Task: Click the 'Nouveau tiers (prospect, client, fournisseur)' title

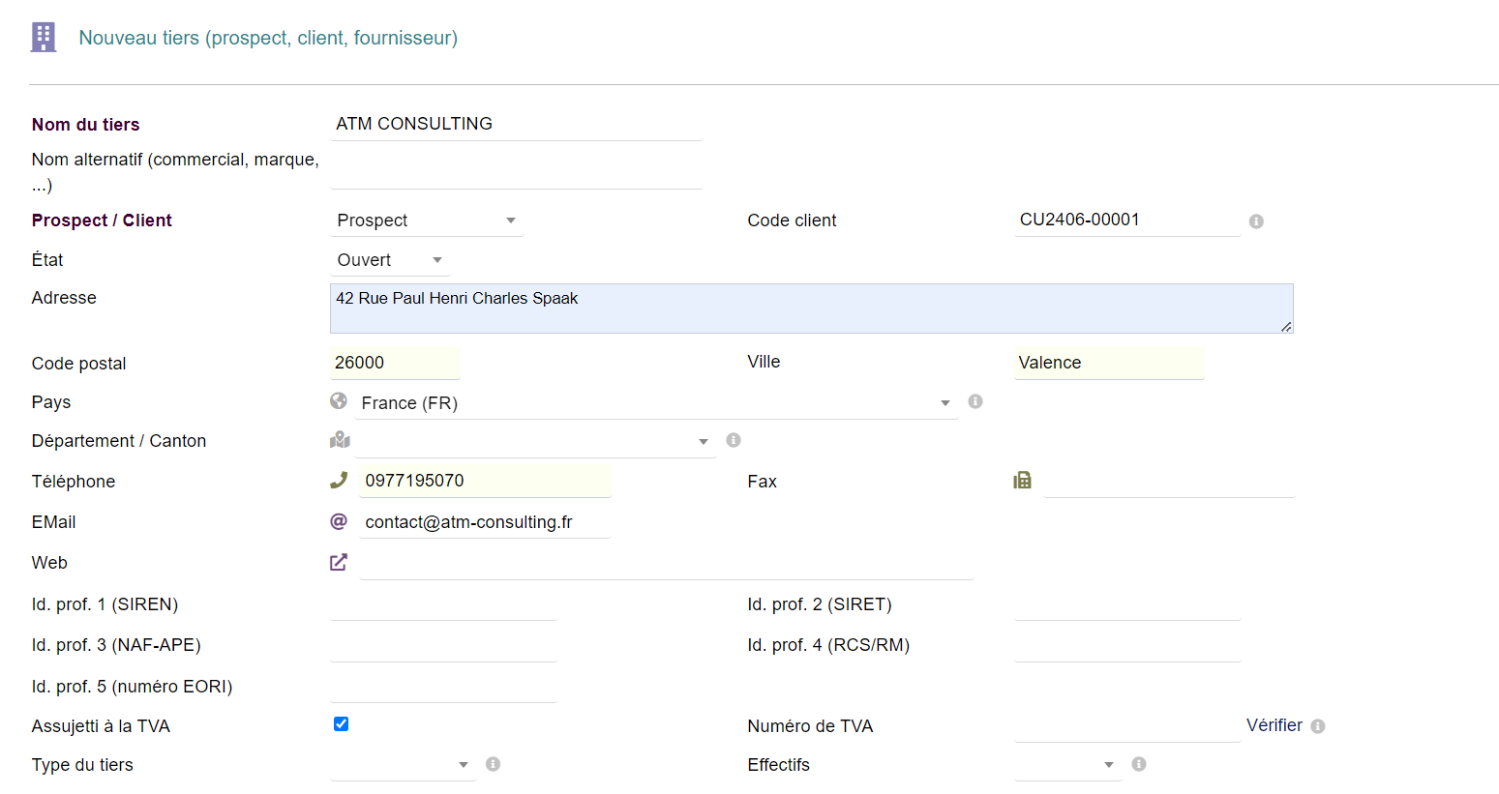Action: coord(268,38)
